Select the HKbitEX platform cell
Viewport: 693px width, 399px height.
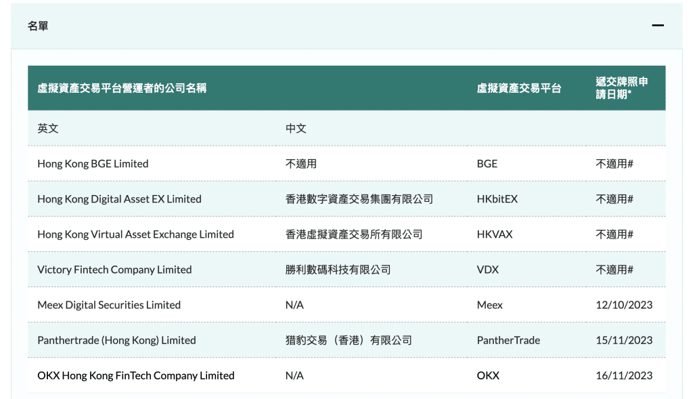click(497, 199)
